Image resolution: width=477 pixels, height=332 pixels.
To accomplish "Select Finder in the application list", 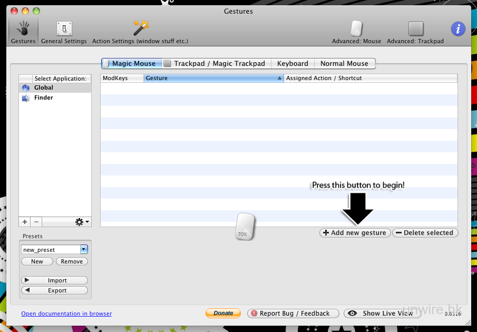I will [43, 97].
